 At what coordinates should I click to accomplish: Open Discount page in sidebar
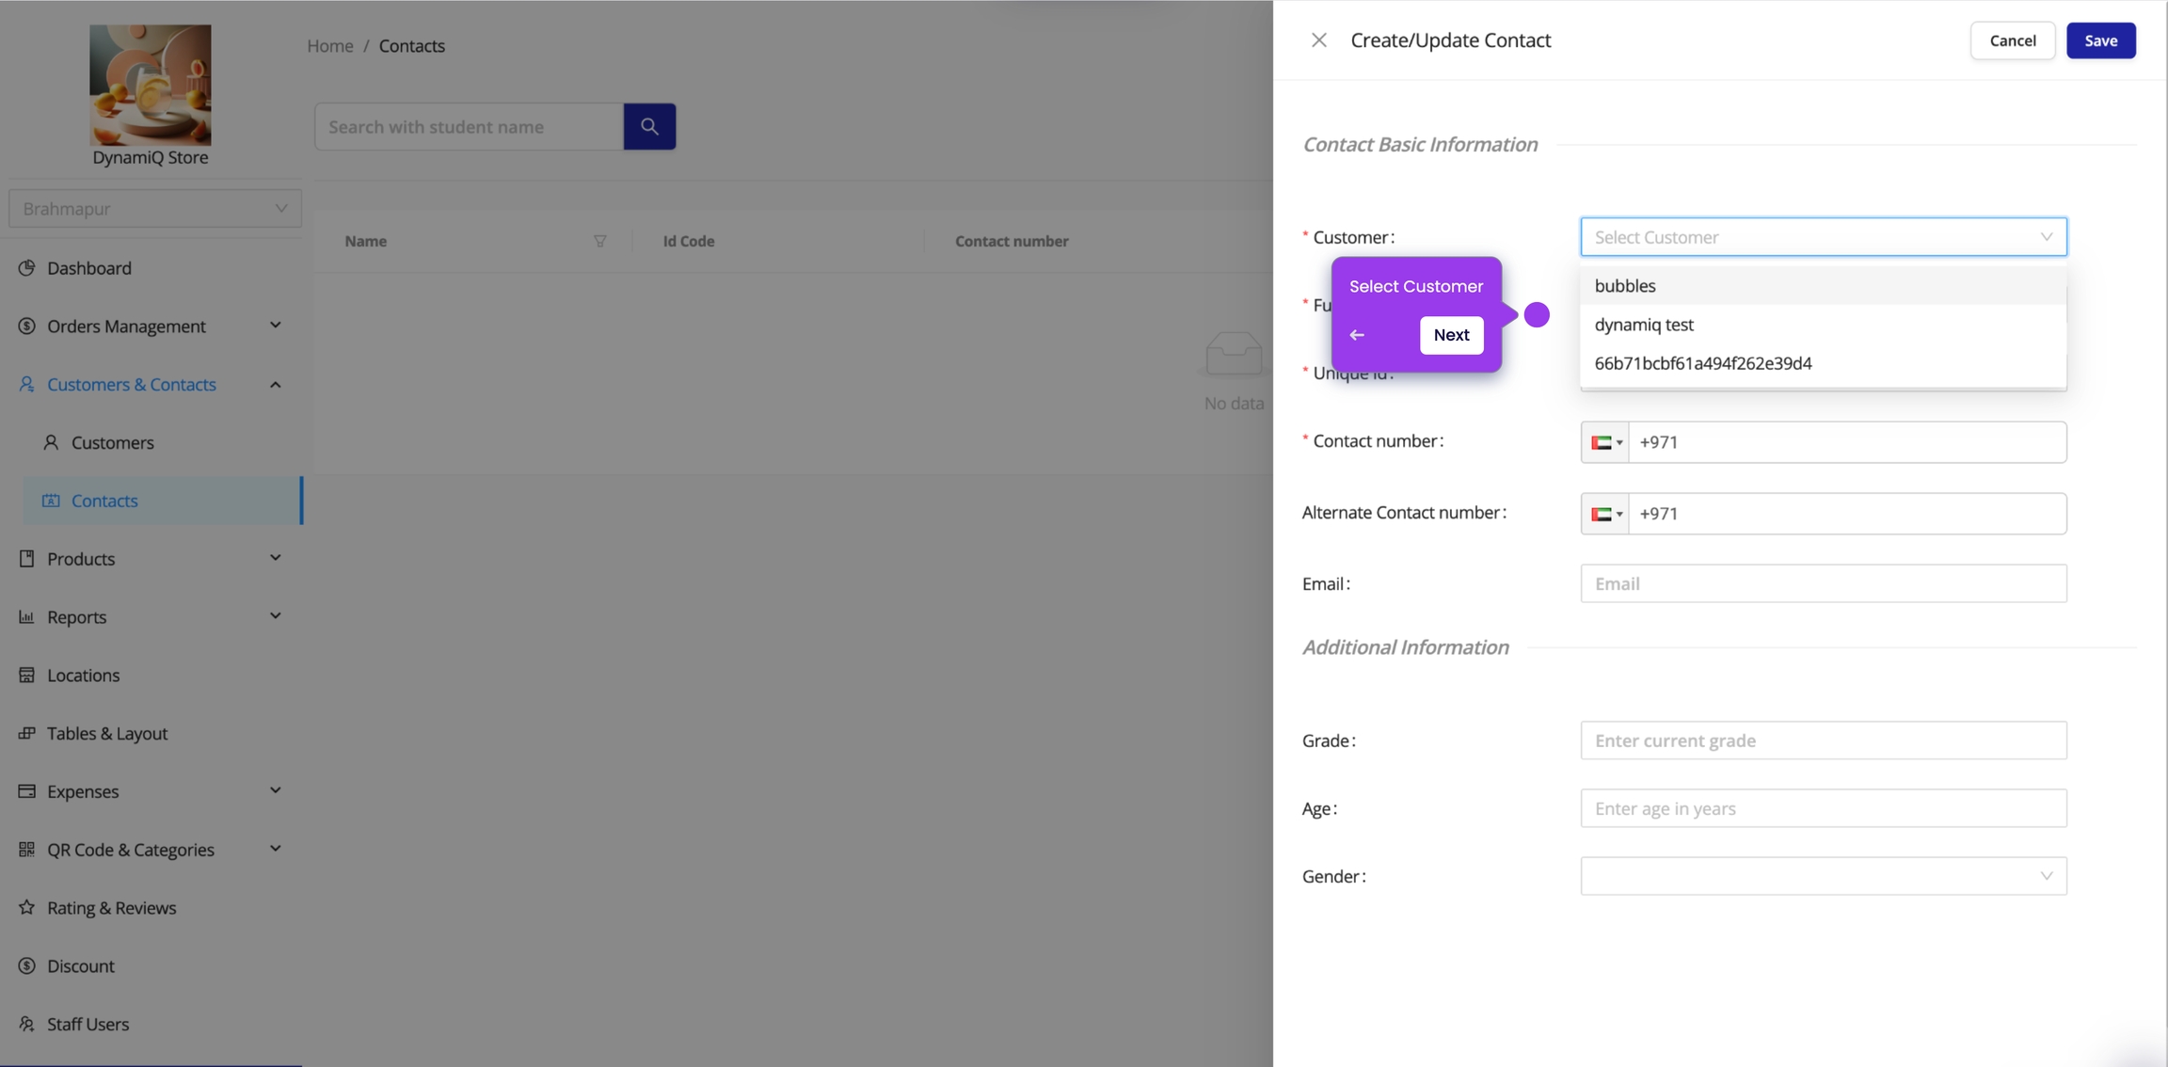point(80,965)
